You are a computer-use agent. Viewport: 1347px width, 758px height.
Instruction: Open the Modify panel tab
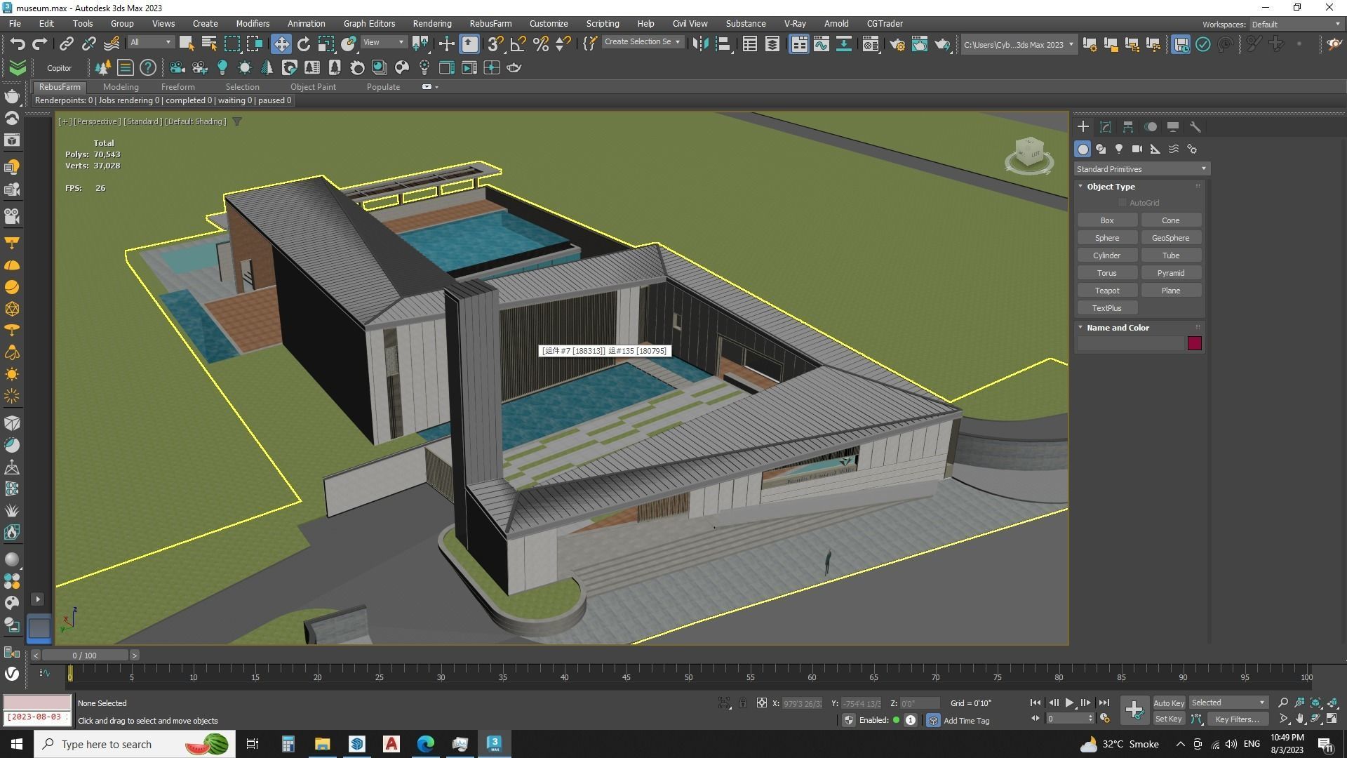click(x=1106, y=127)
